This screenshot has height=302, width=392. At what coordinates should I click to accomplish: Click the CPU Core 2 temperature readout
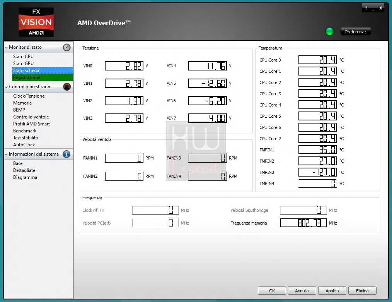(318, 82)
